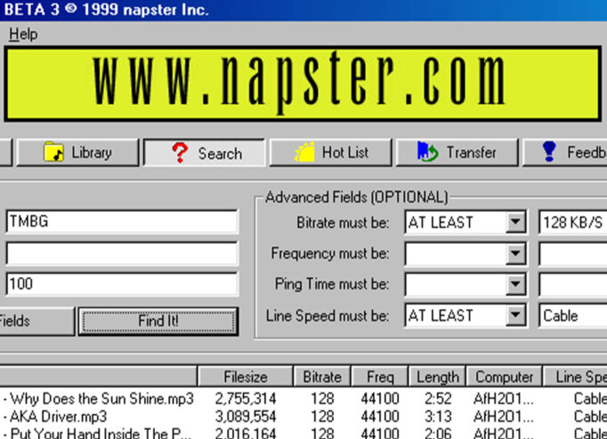This screenshot has width=607, height=439.
Task: Sort results by Bitrate column header
Action: 322,377
